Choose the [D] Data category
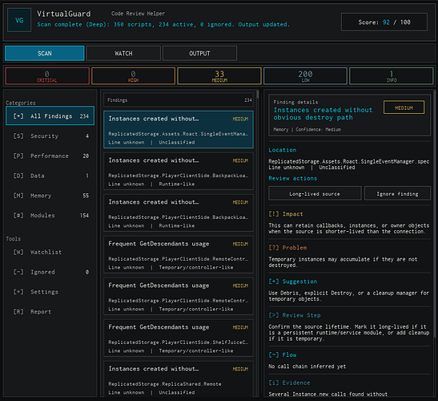The width and height of the screenshot is (438, 401). tap(50, 176)
